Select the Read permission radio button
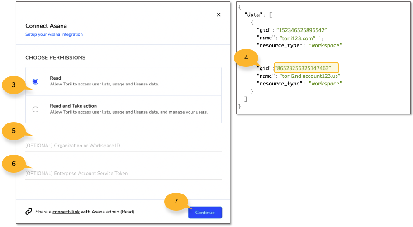 [x=36, y=81]
